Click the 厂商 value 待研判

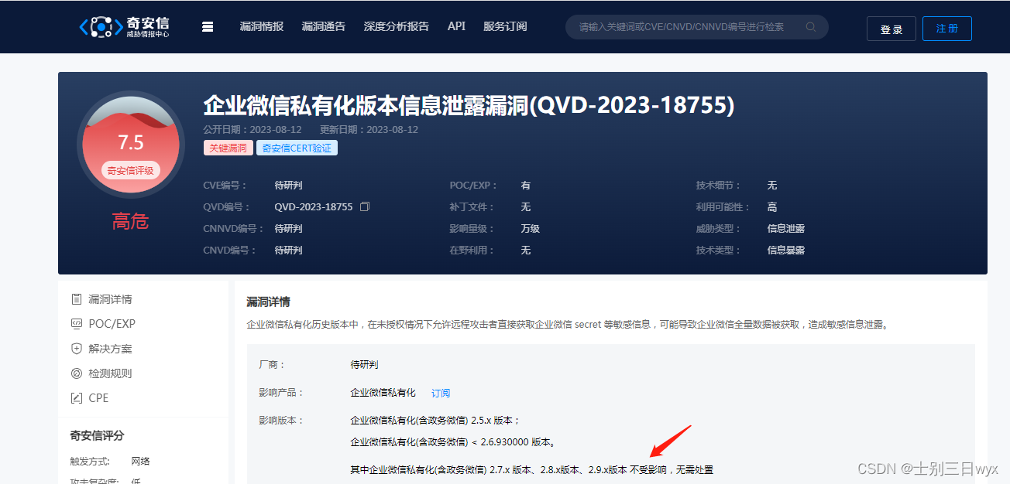coord(364,364)
